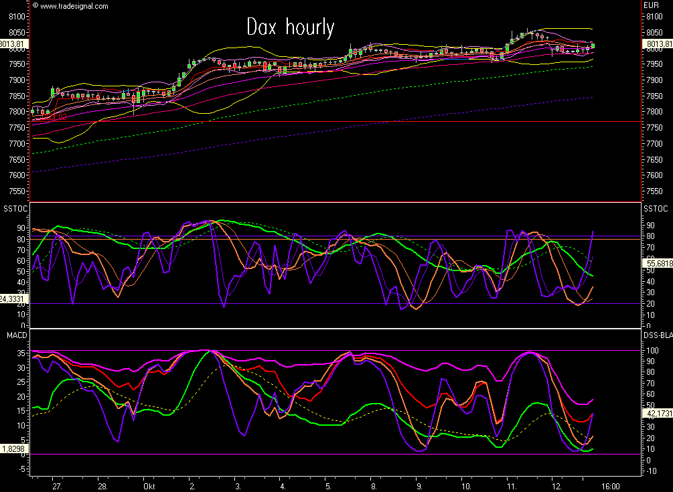Click the last green candlestick on price chart
The image size is (673, 492).
click(x=593, y=46)
